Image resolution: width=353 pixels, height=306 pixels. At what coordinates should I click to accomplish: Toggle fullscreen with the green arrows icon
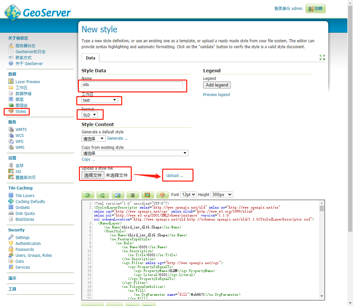tap(322, 57)
